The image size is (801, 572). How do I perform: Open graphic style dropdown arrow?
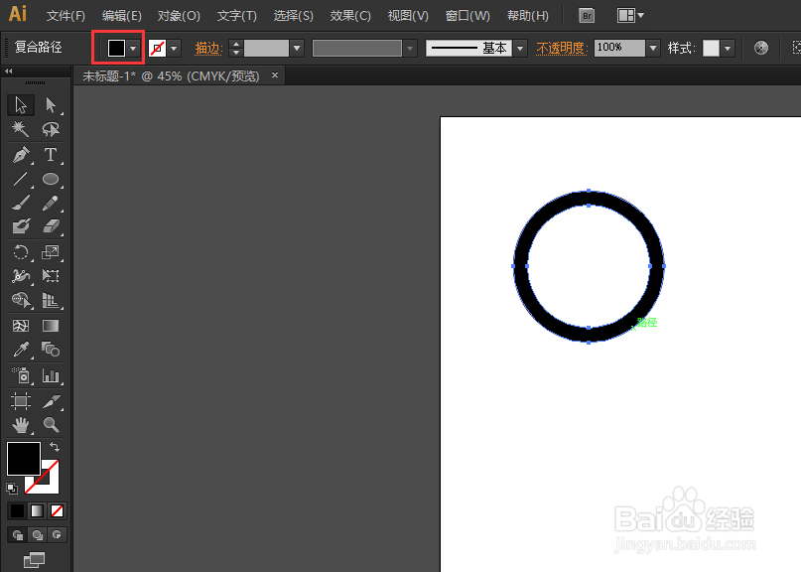click(x=728, y=49)
